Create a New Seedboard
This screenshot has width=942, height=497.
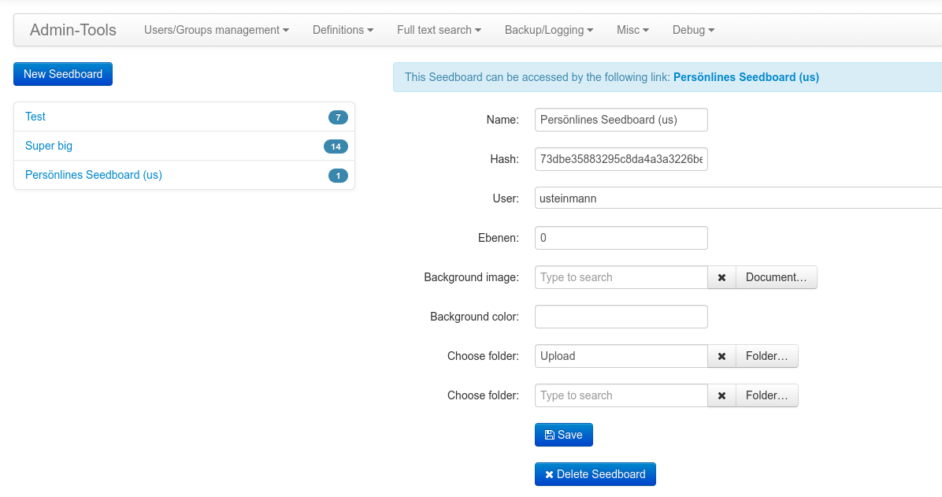coord(63,74)
